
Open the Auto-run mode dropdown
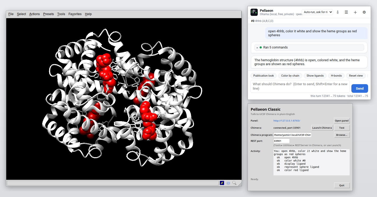pos(317,12)
